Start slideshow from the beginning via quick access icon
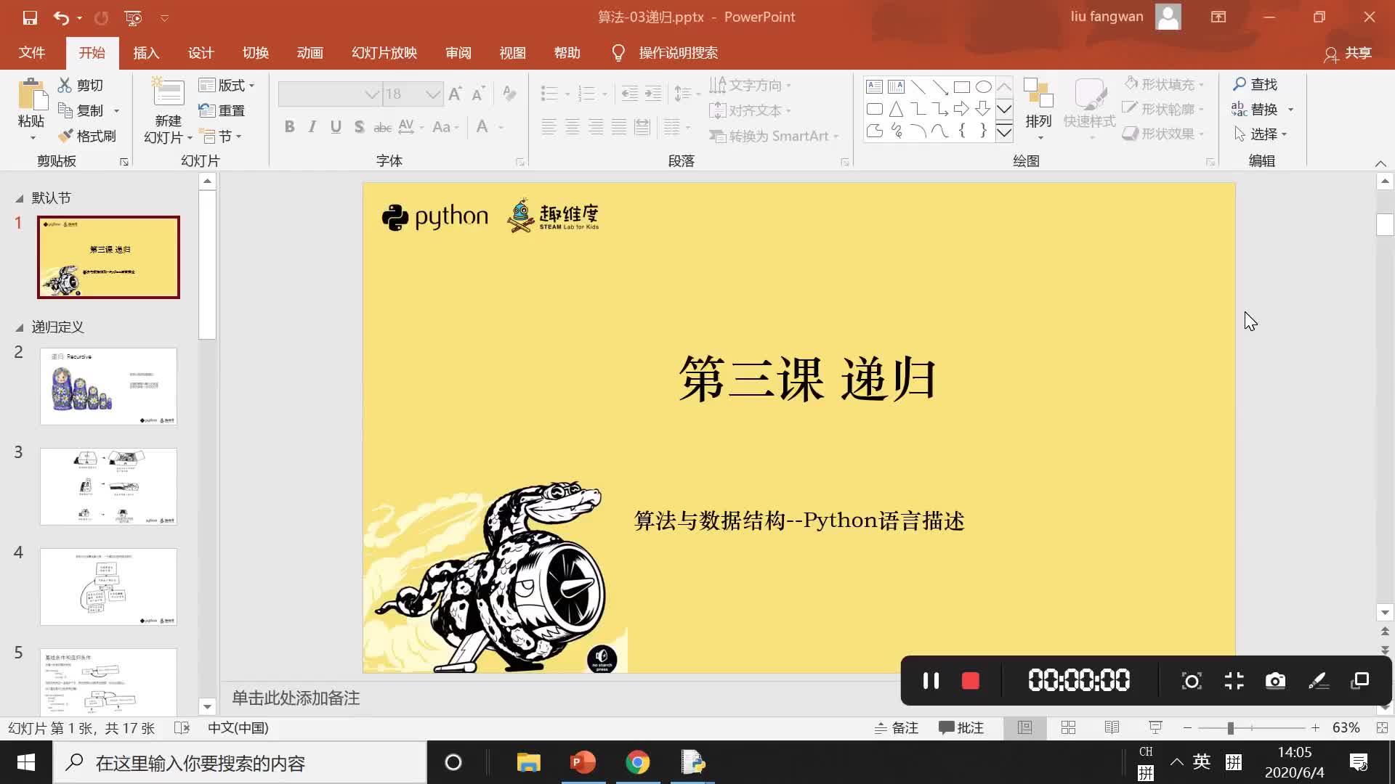The image size is (1395, 784). coord(133,17)
